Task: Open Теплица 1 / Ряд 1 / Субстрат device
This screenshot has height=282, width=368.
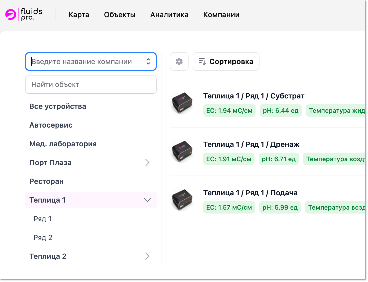Action: (254, 96)
